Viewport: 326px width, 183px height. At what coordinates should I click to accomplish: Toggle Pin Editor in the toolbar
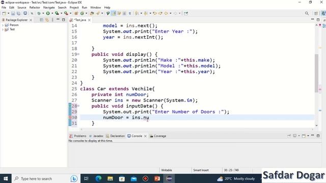pos(186,13)
